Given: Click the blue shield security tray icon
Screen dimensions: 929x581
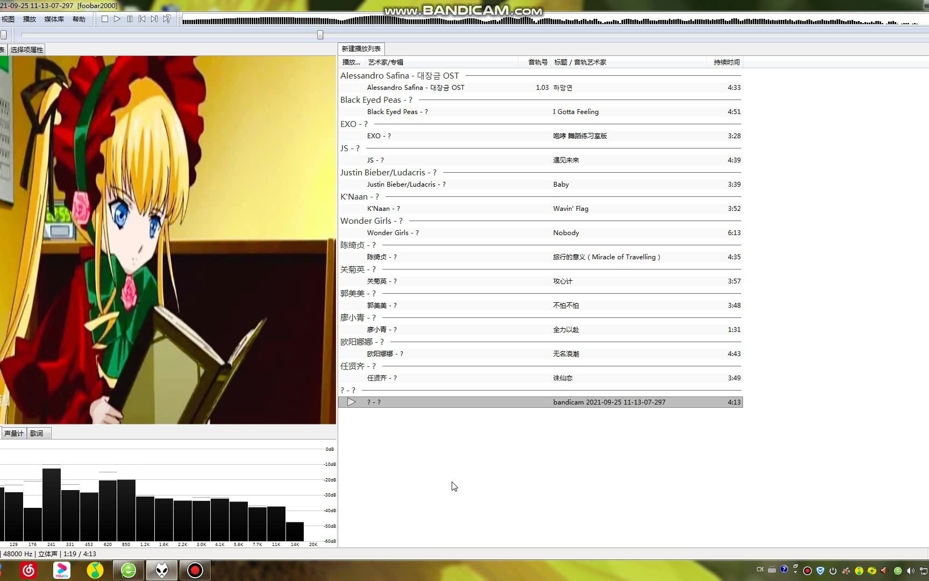Looking at the screenshot, I should (820, 571).
